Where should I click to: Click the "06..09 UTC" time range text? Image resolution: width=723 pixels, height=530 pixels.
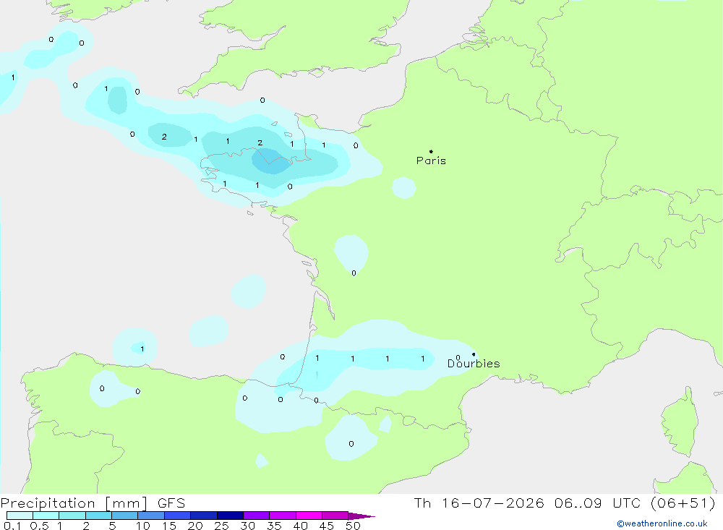pos(599,503)
